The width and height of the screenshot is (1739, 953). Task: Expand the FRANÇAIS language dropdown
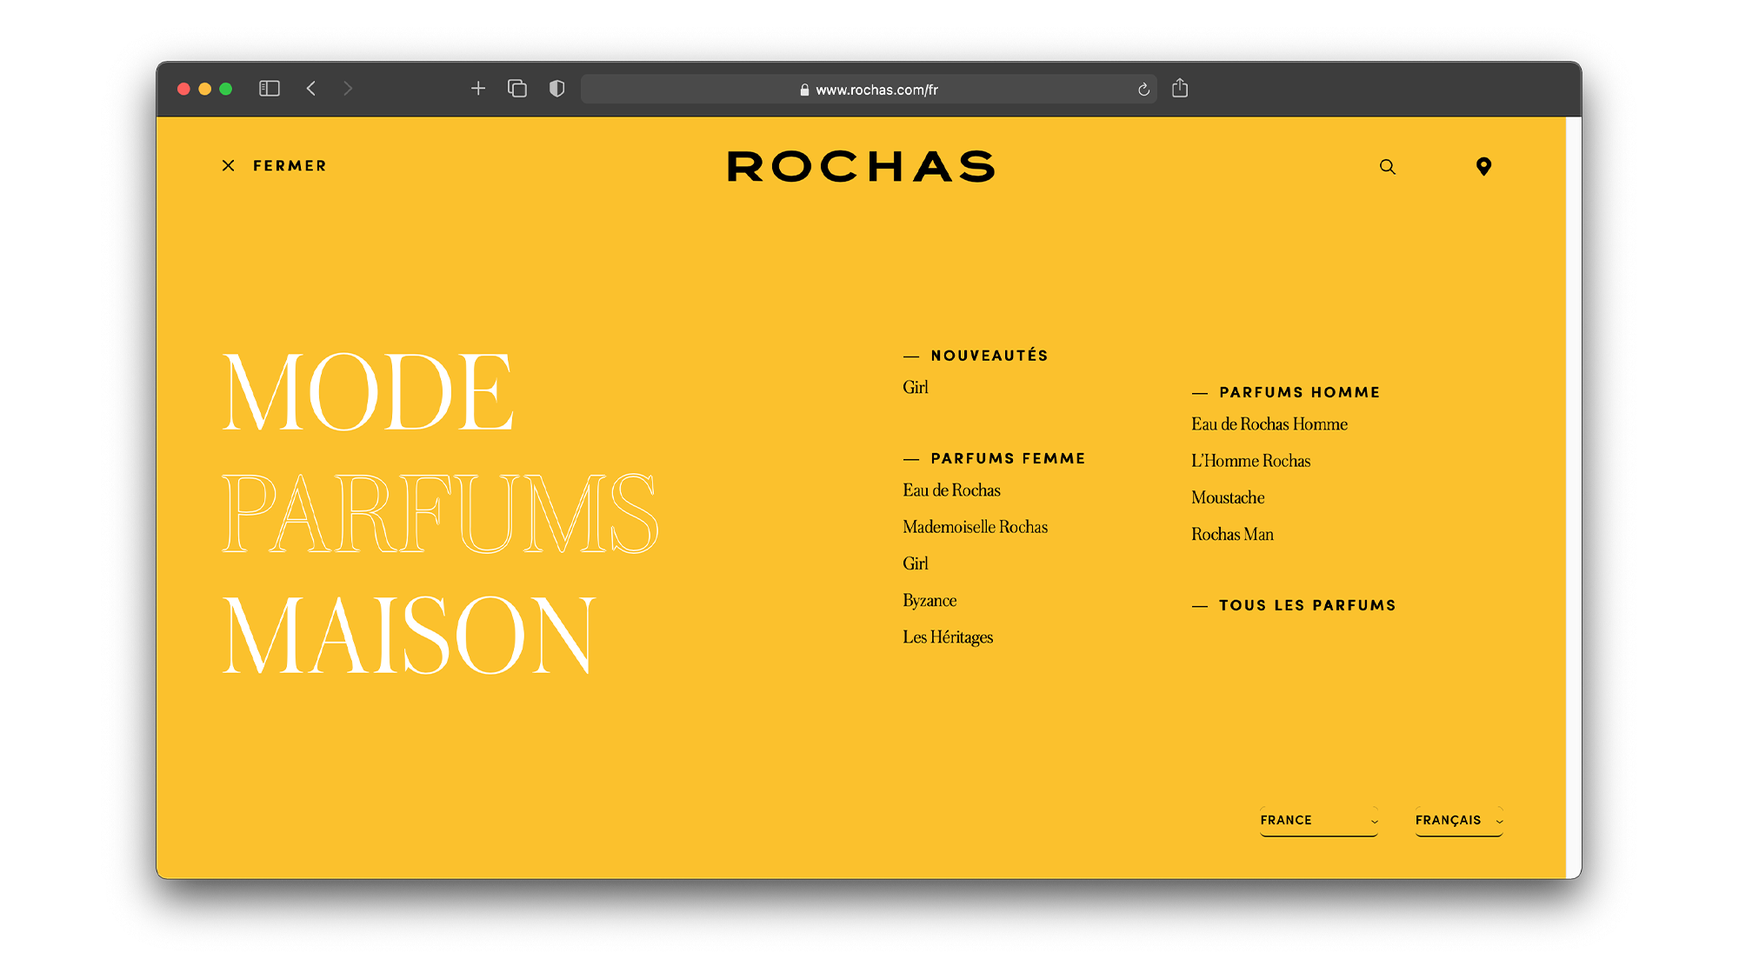1458,820
